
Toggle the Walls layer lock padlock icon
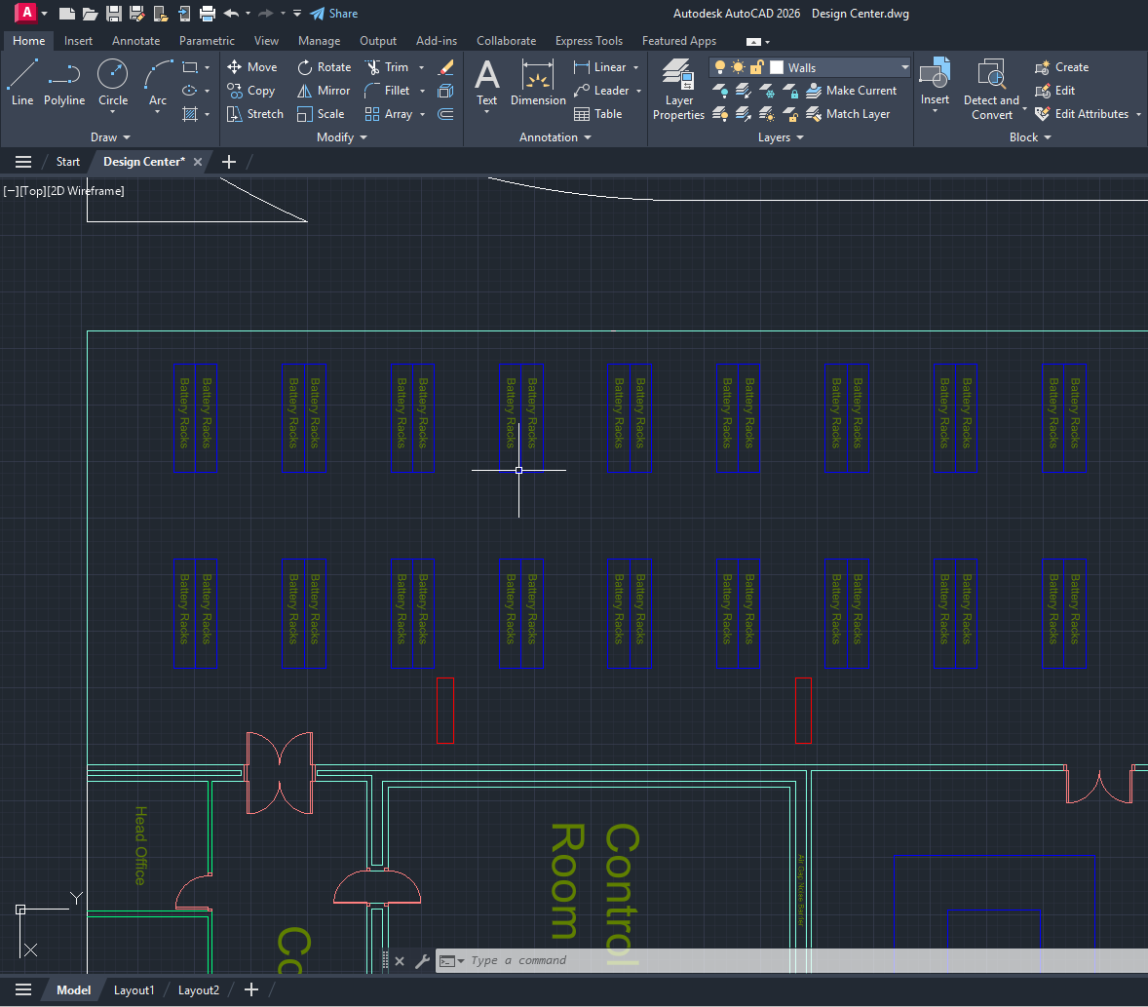[x=756, y=67]
